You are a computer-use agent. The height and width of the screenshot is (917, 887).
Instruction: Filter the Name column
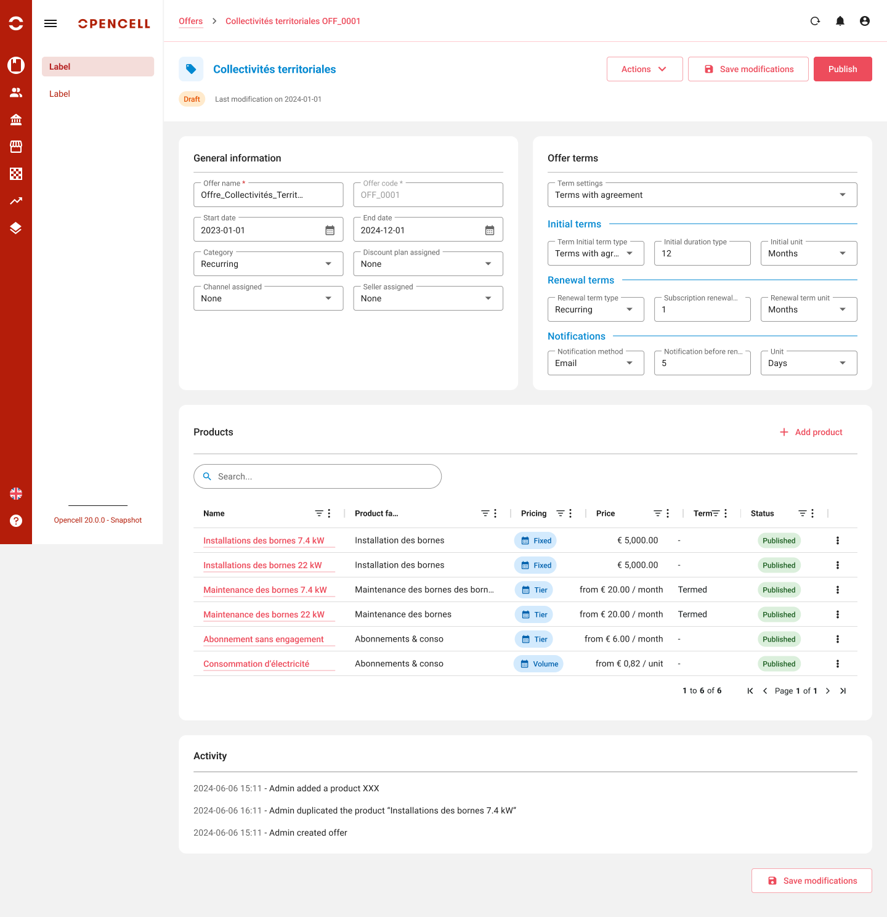(x=319, y=513)
